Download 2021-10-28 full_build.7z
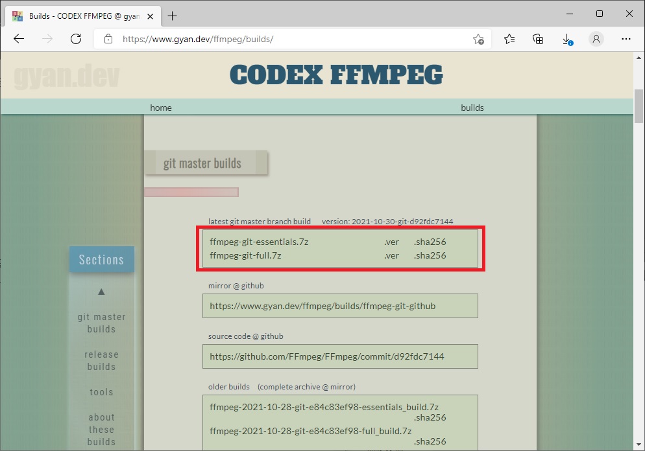Viewport: 645px width, 451px height. [311, 431]
